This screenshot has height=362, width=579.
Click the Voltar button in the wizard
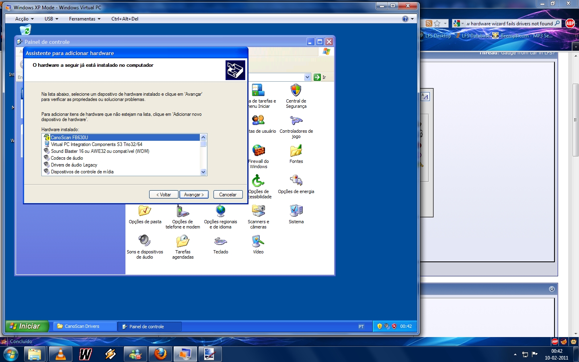pos(164,195)
